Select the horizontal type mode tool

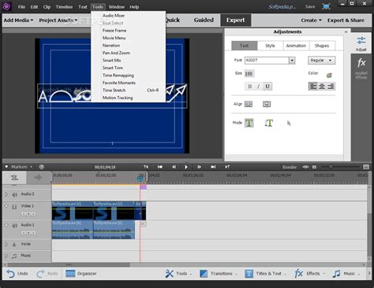(249, 123)
